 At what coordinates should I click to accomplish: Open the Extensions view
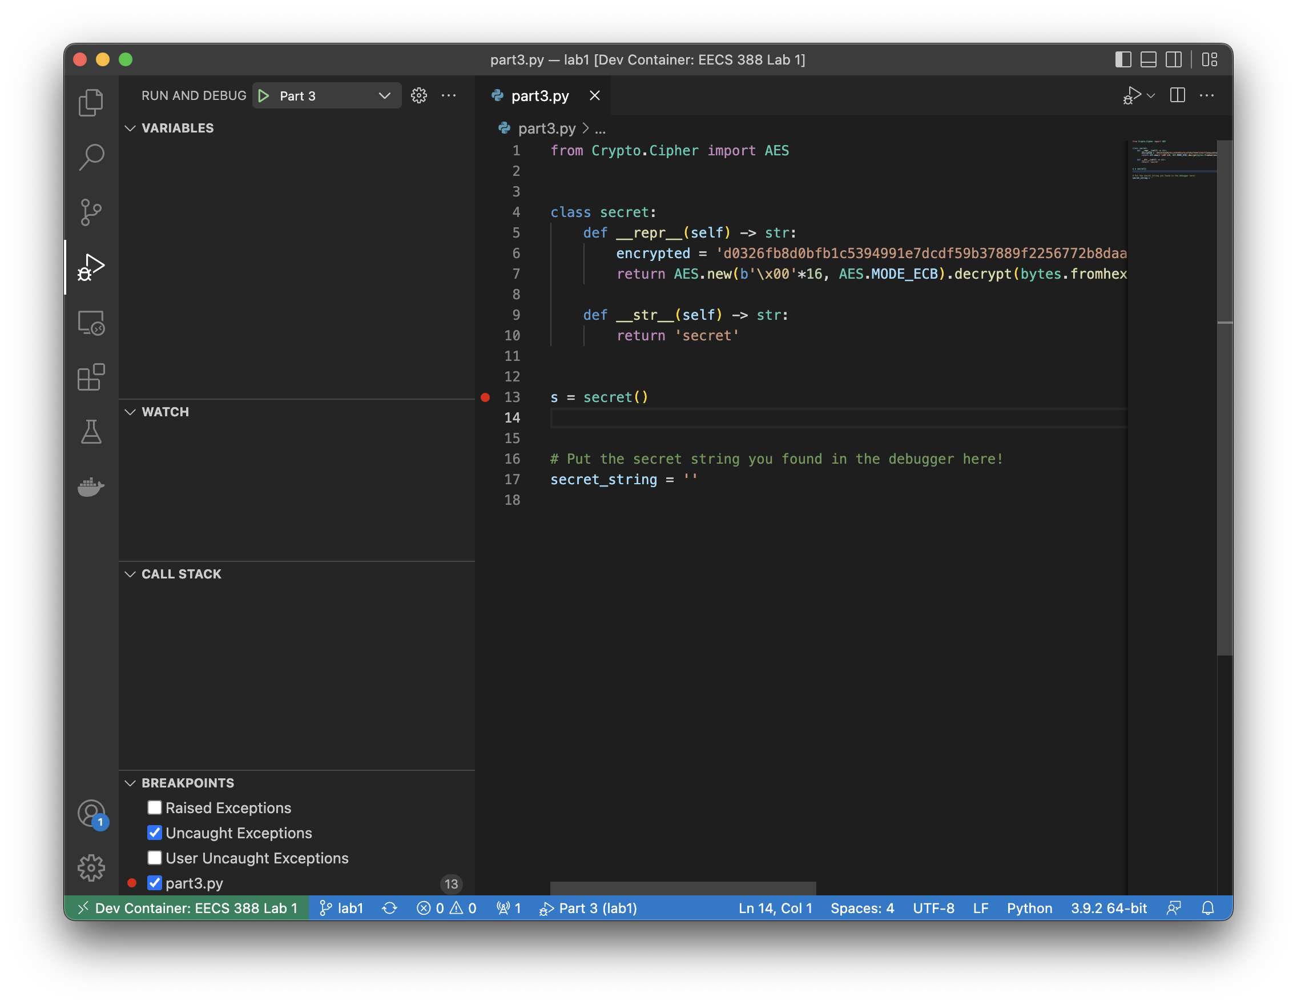pos(91,377)
